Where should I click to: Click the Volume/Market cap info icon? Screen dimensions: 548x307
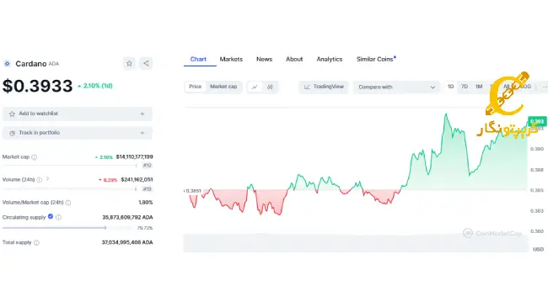pos(68,203)
